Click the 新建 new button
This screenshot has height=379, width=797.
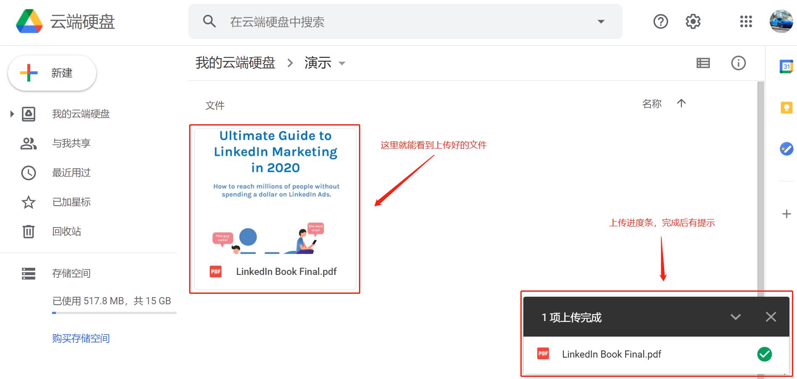(x=52, y=73)
